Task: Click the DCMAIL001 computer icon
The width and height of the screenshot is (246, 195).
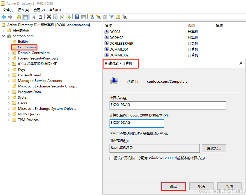Action: (107, 49)
